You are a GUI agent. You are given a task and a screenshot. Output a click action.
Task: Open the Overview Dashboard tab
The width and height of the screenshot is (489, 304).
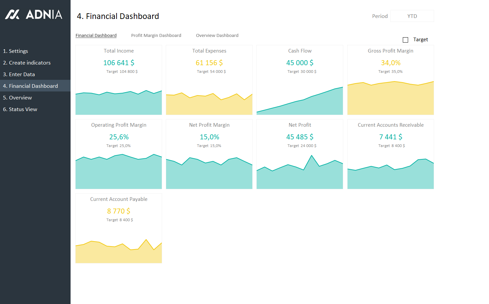pyautogui.click(x=217, y=36)
